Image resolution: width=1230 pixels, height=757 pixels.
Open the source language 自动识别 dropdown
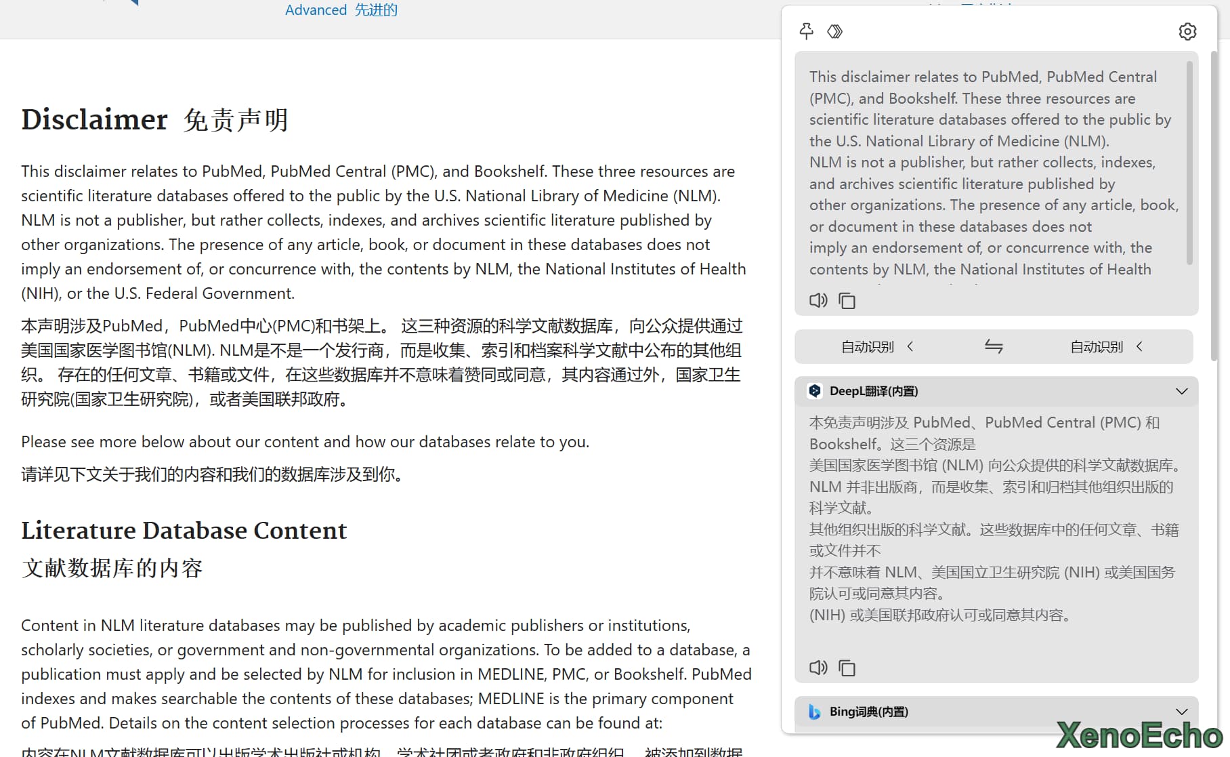coord(877,347)
